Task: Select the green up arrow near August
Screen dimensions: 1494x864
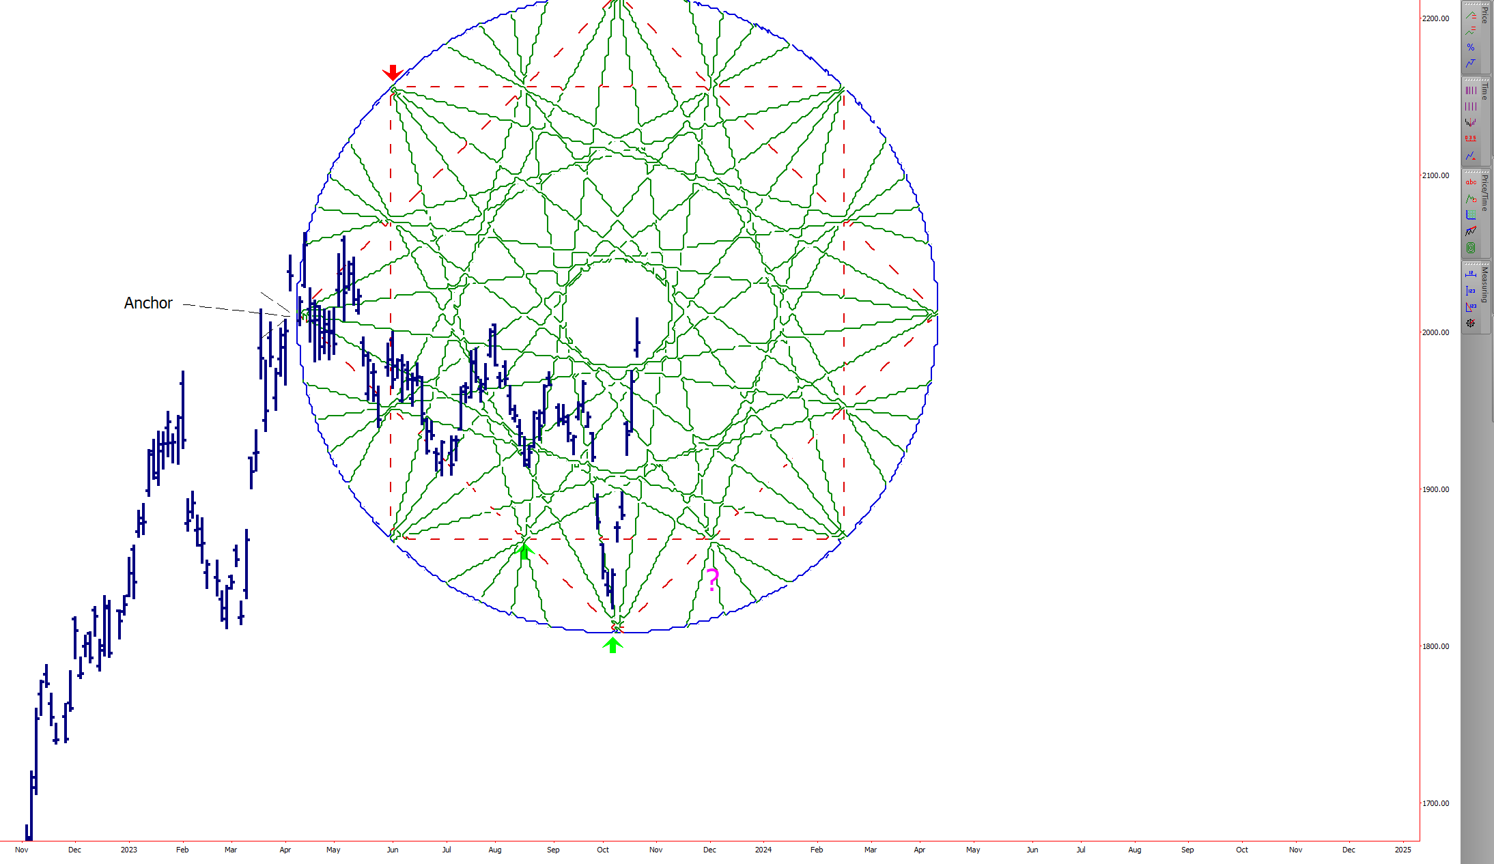Action: (x=524, y=551)
